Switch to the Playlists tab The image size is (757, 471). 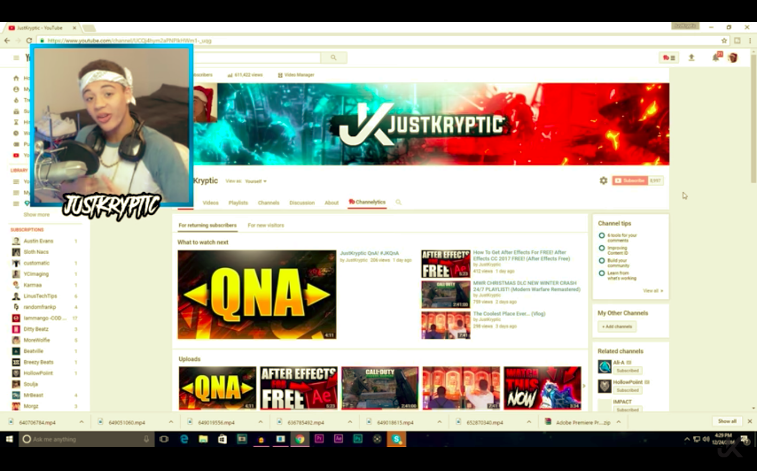(x=238, y=203)
